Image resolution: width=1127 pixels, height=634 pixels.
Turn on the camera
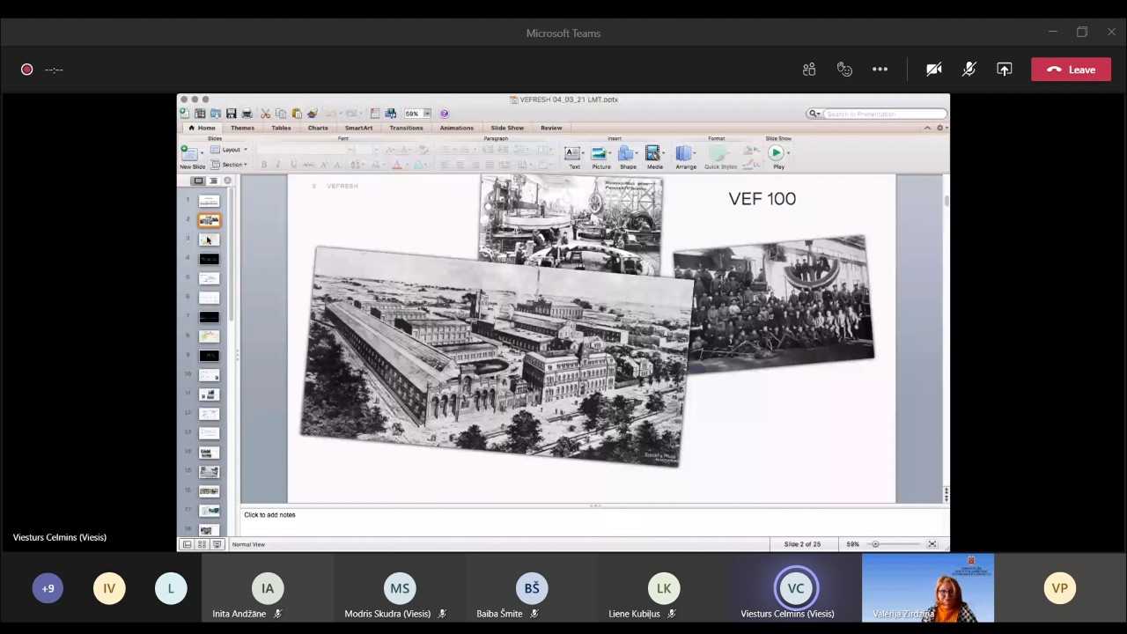(933, 70)
